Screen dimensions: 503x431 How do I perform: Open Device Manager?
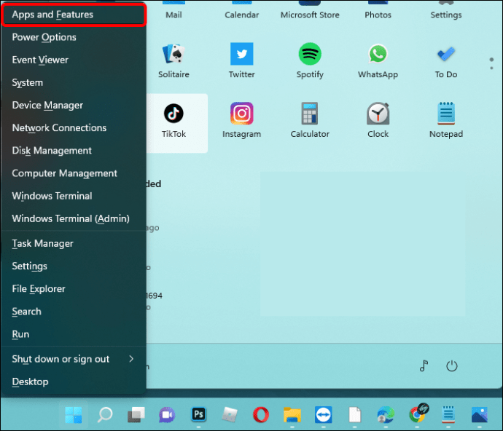[74, 105]
